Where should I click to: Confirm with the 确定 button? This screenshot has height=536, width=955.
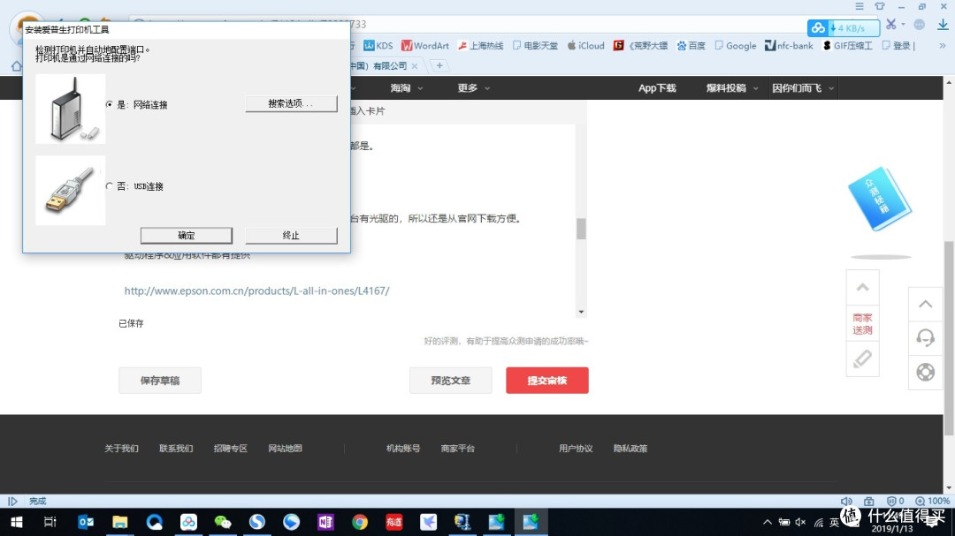tap(187, 236)
